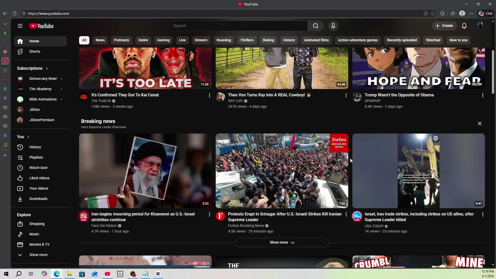This screenshot has height=279, width=496.
Task: Play the Srinagar crowd video thumbnail
Action: pyautogui.click(x=282, y=171)
